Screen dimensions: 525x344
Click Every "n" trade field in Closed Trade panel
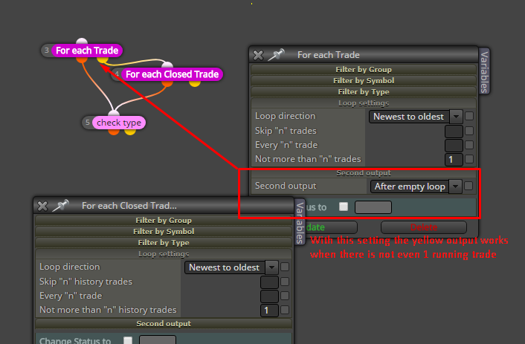(269, 296)
